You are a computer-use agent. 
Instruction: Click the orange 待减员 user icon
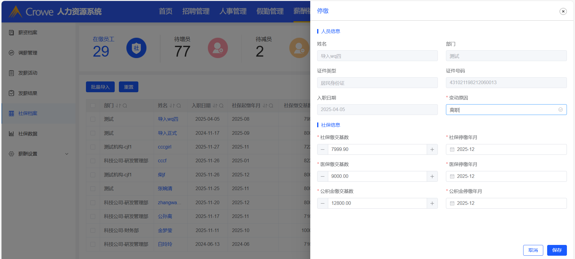[x=299, y=48]
